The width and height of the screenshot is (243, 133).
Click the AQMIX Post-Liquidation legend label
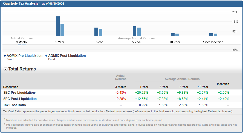coord(67,56)
